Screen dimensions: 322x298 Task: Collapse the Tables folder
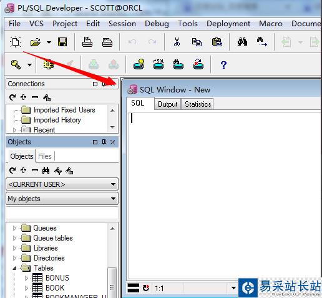[14, 268]
